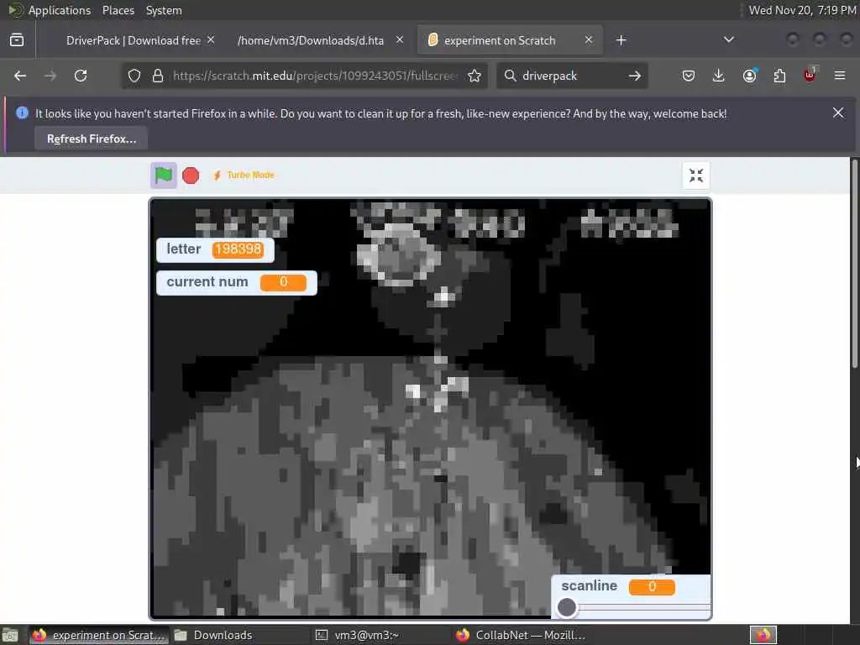The height and width of the screenshot is (645, 860).
Task: Stop the Scratch project with red button
Action: (191, 176)
